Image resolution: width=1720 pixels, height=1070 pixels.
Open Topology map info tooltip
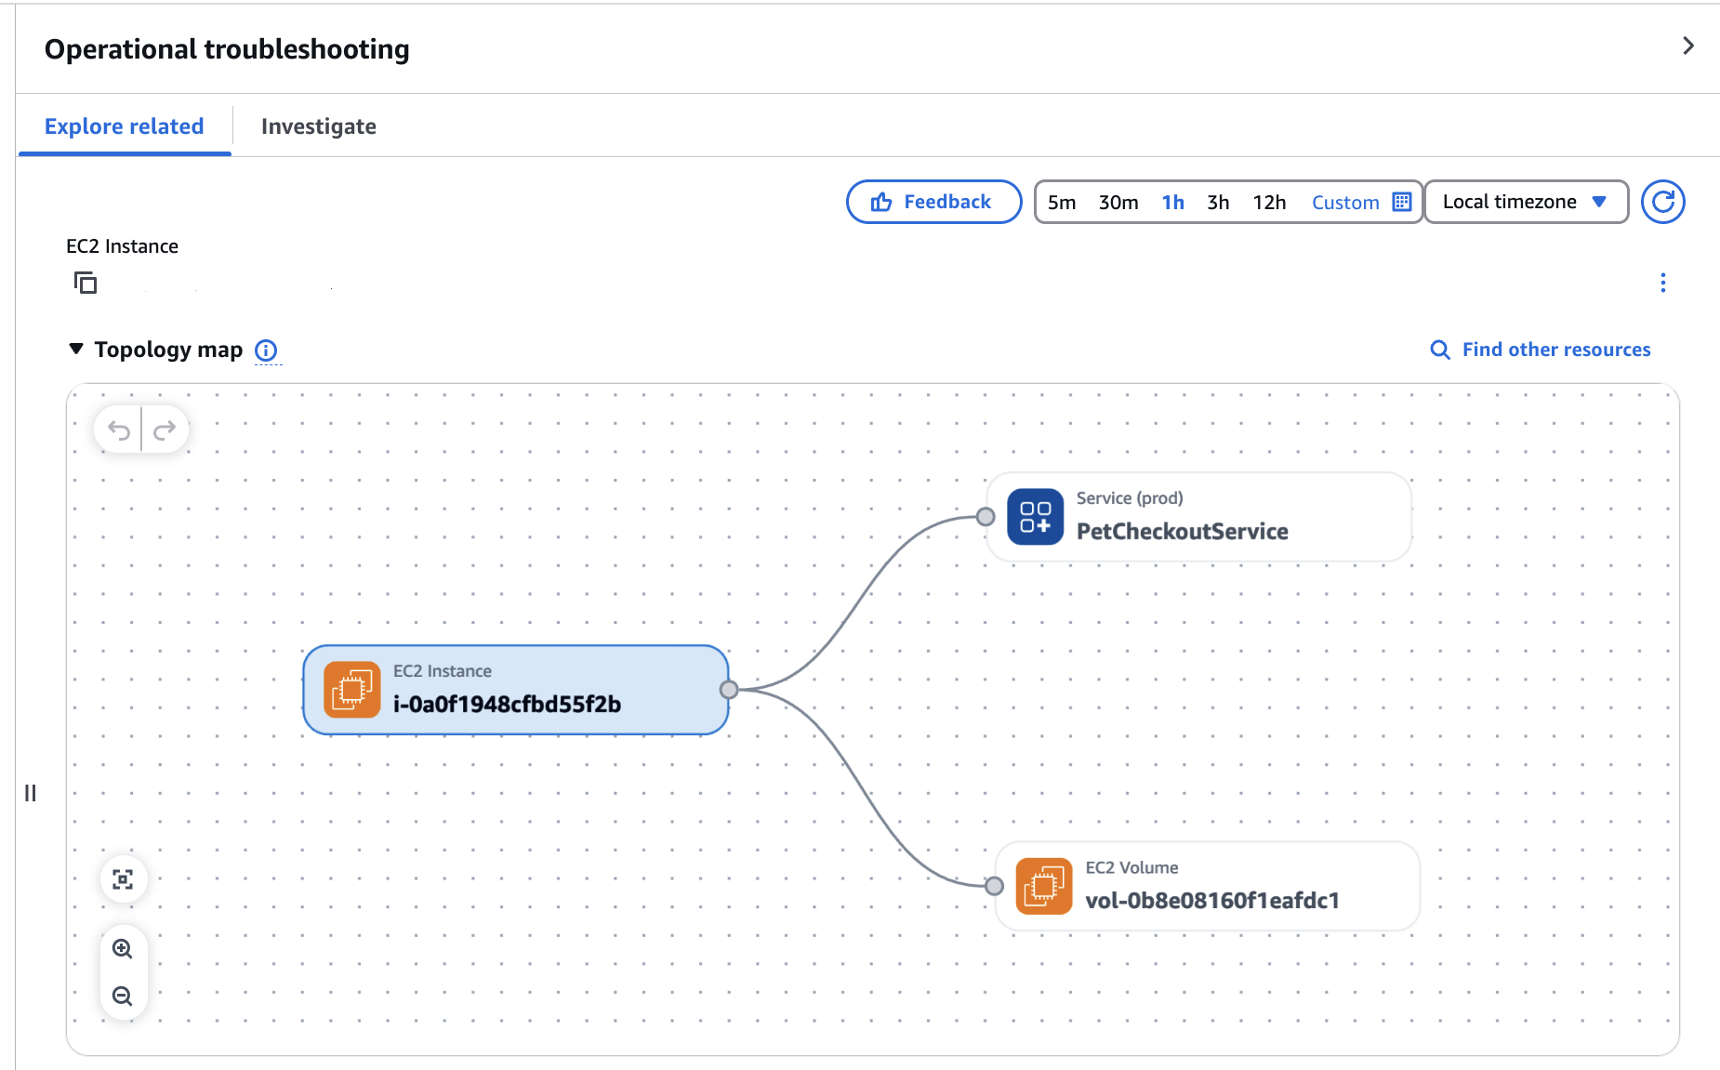point(266,350)
